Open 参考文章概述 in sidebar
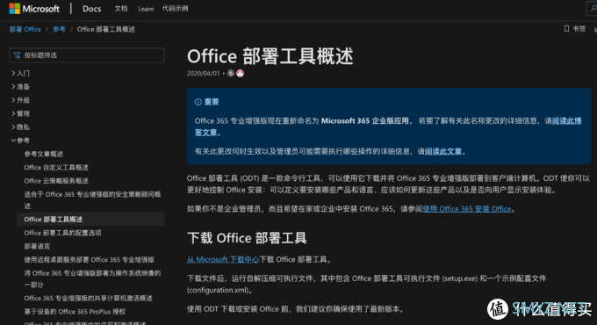 point(44,154)
